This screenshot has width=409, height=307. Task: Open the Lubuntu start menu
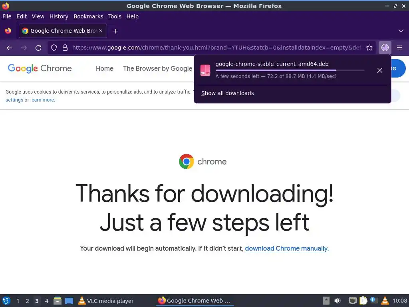click(6, 301)
